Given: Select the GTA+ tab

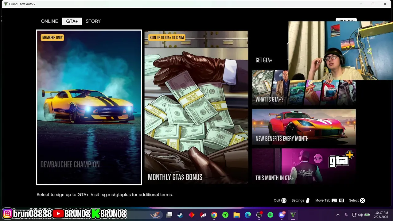Looking at the screenshot, I should coord(72,21).
